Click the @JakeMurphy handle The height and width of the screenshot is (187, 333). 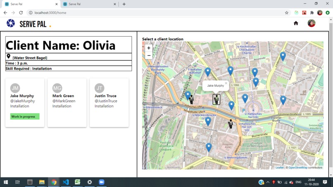tap(22, 101)
